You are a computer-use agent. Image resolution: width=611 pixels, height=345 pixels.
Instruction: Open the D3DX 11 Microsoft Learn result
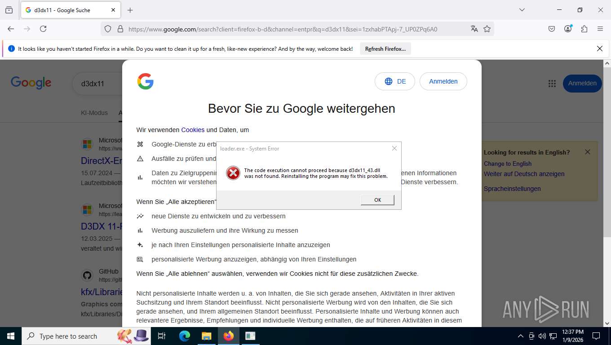(102, 226)
